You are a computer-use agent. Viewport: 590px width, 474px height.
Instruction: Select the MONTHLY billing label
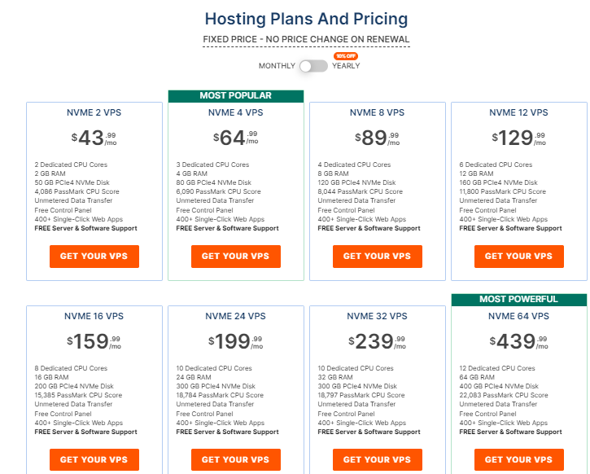[277, 66]
